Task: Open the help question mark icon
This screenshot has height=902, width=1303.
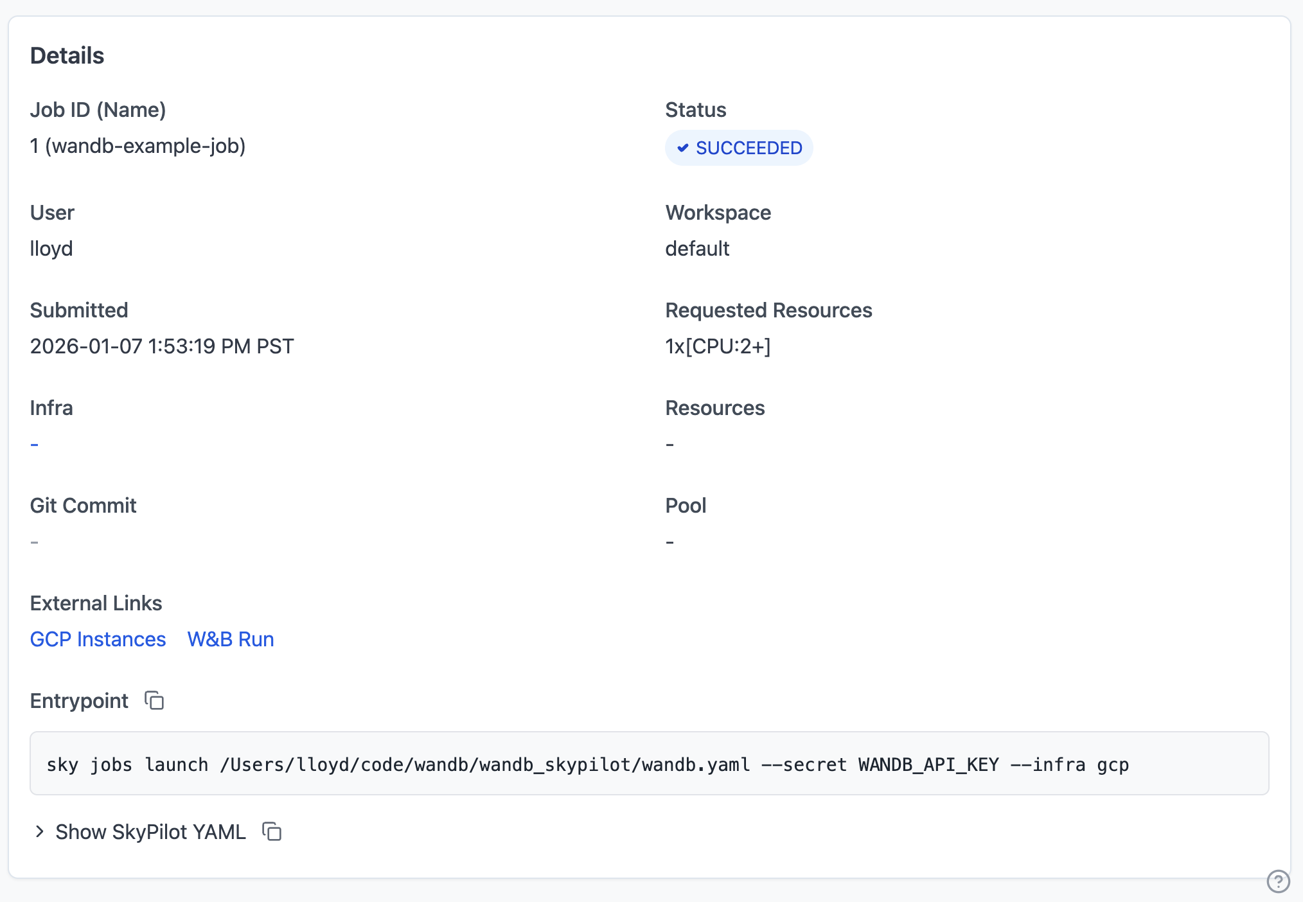Action: tap(1278, 881)
